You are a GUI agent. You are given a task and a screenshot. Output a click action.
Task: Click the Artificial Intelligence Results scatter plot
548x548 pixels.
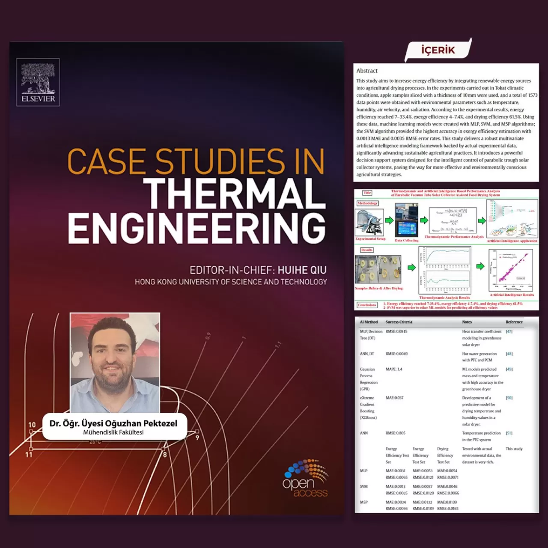(512, 270)
